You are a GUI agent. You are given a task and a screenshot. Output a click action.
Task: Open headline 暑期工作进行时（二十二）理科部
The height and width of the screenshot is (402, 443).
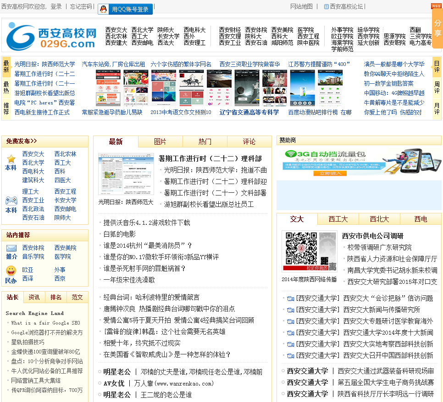210,158
